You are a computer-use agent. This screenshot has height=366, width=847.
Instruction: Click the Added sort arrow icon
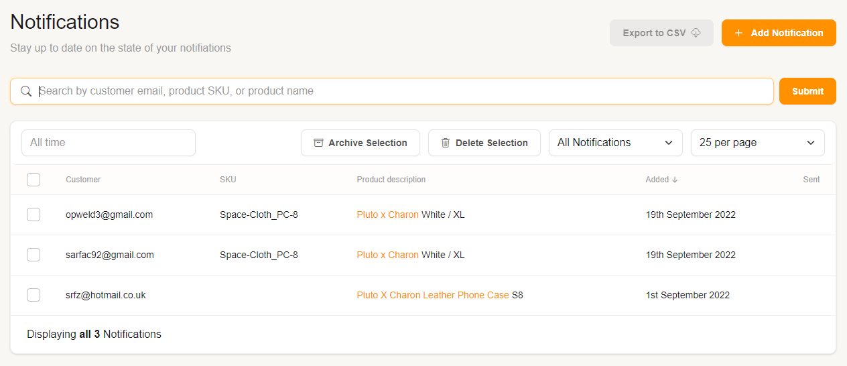(x=675, y=180)
